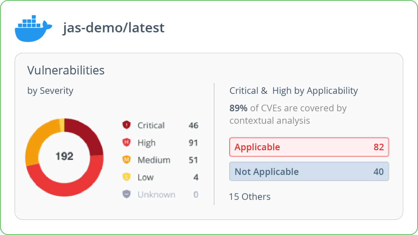This screenshot has width=418, height=235.
Task: Open the Applicable vulnerabilities bar
Action: coord(309,147)
